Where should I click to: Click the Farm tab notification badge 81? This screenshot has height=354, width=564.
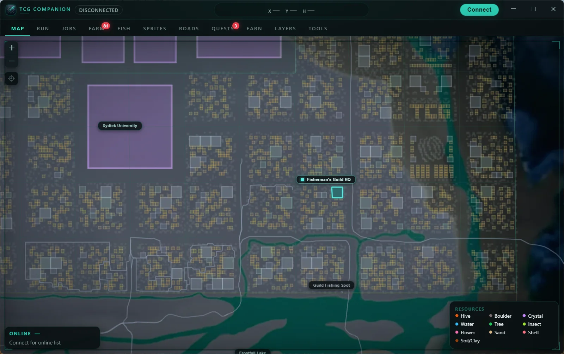pyautogui.click(x=106, y=26)
